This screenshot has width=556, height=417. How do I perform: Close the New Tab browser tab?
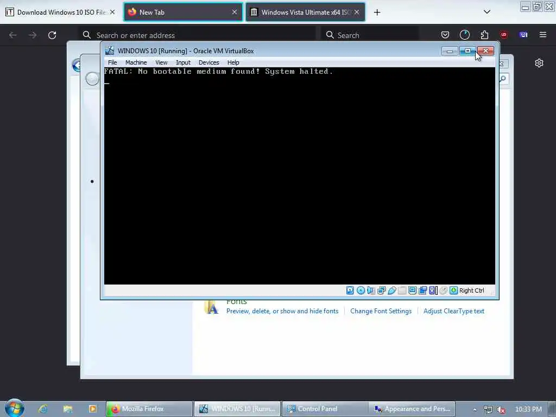235,12
